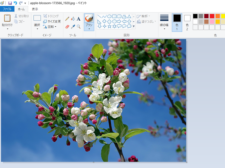Select the Pencil tool
The image size is (225, 168).
click(67, 19)
